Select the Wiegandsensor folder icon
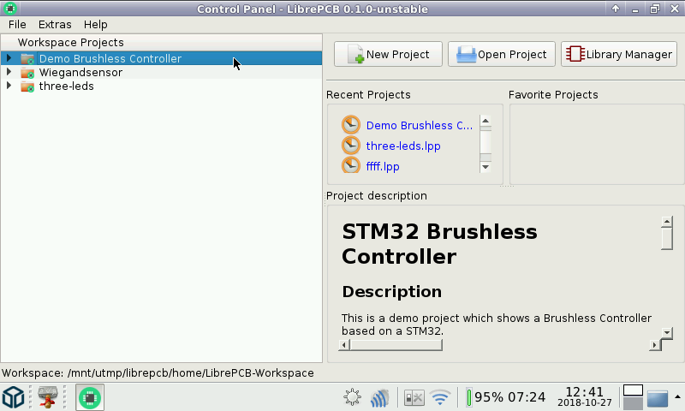The width and height of the screenshot is (685, 411). point(27,73)
